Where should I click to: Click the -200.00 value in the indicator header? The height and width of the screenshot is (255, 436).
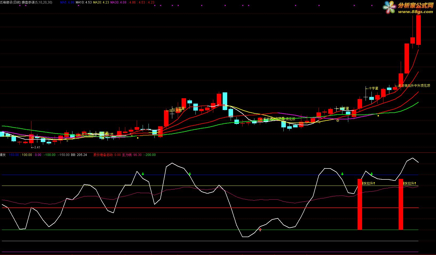[x=150, y=155]
